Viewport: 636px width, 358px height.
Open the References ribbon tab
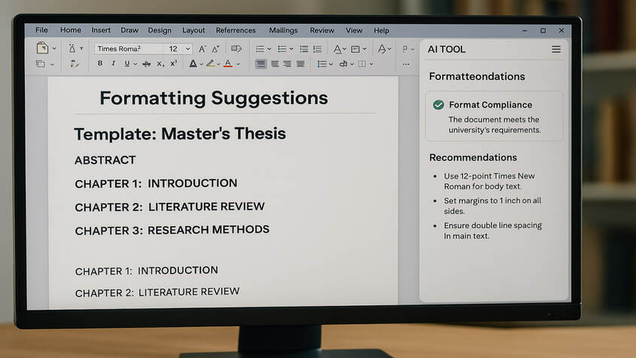coord(236,30)
